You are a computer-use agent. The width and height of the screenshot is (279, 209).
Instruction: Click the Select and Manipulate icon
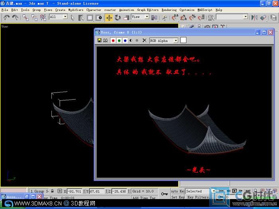click(164, 18)
